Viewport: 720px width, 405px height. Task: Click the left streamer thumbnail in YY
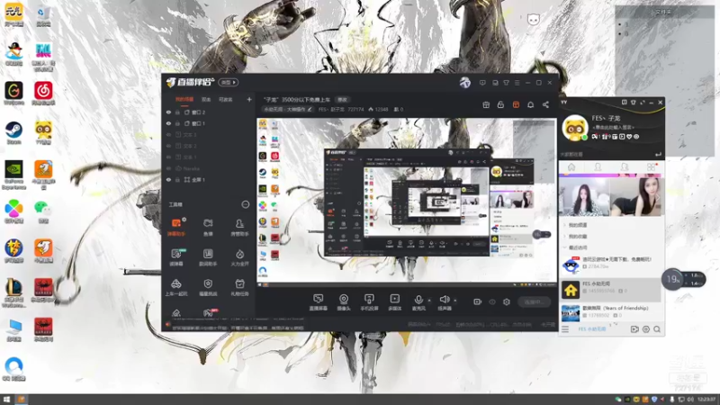tap(584, 196)
